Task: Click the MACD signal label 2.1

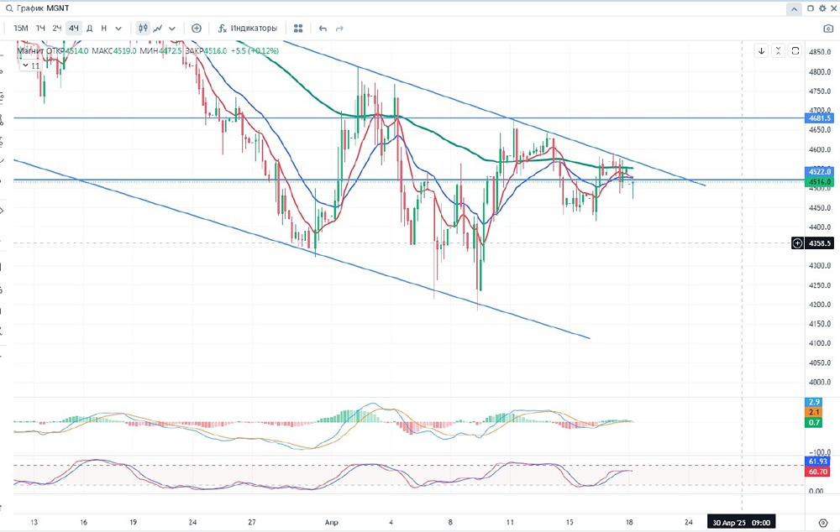Action: coord(814,412)
